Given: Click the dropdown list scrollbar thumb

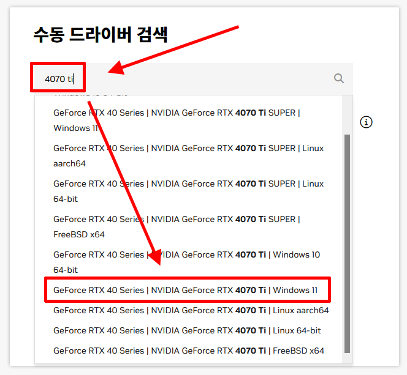Looking at the screenshot, I should point(347,243).
